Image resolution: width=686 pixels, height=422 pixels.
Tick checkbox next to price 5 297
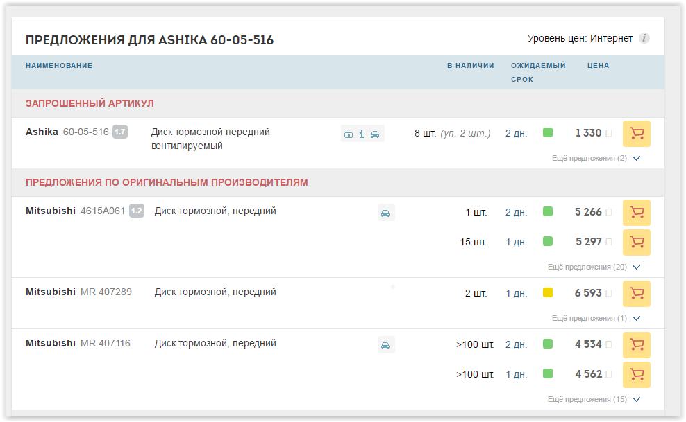(x=608, y=242)
